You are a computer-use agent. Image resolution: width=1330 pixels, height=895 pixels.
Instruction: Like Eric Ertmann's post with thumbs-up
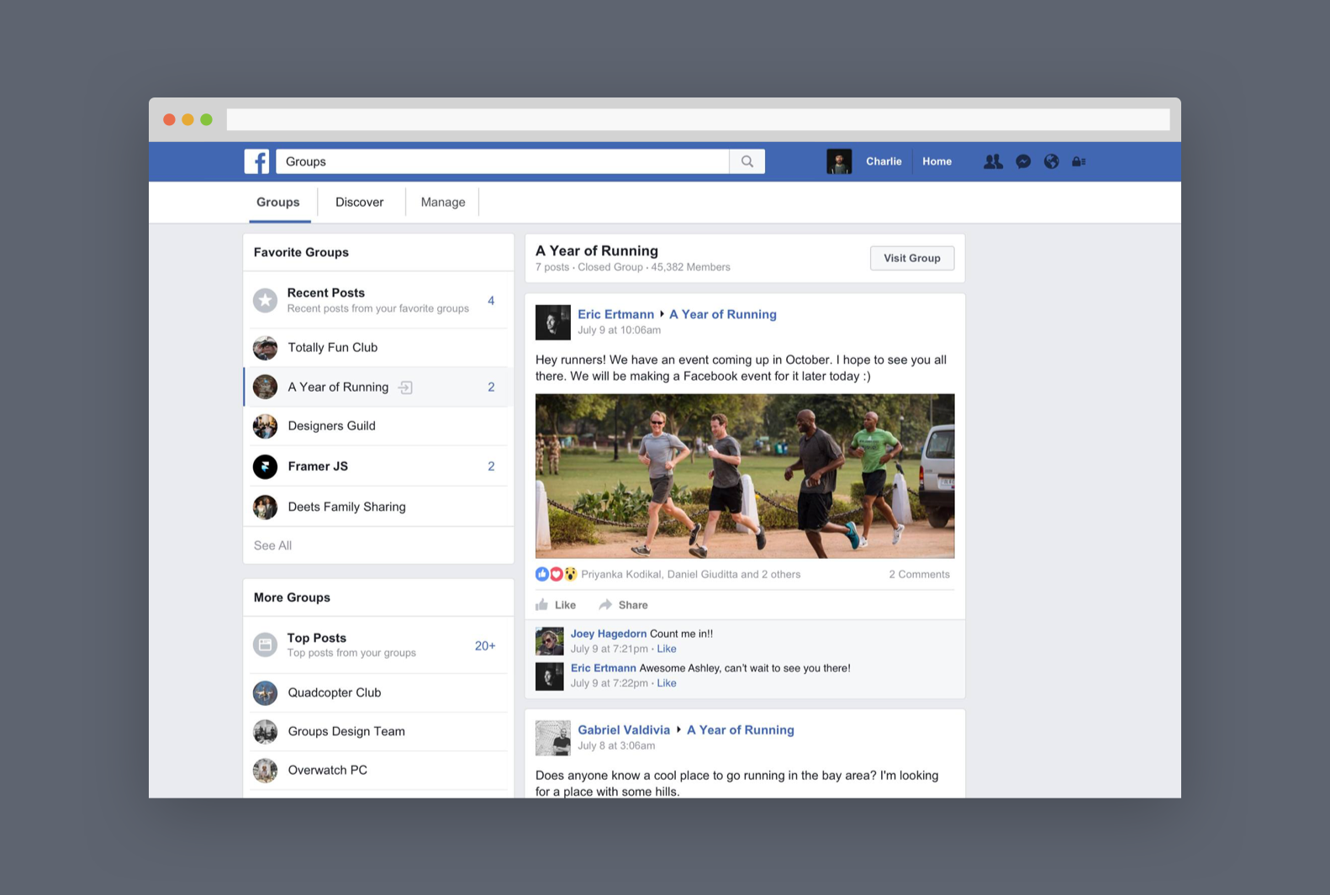(556, 605)
